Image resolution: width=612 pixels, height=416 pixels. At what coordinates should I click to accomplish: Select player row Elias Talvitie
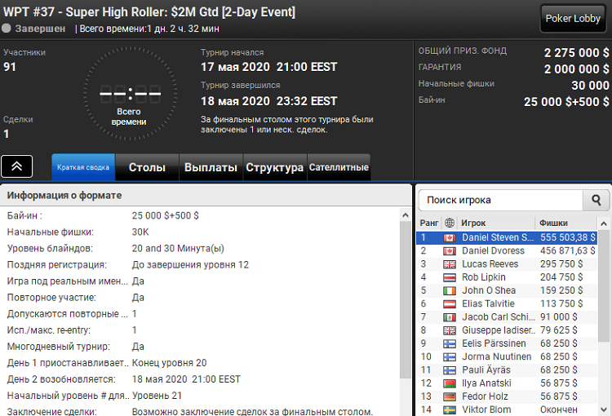[507, 304]
